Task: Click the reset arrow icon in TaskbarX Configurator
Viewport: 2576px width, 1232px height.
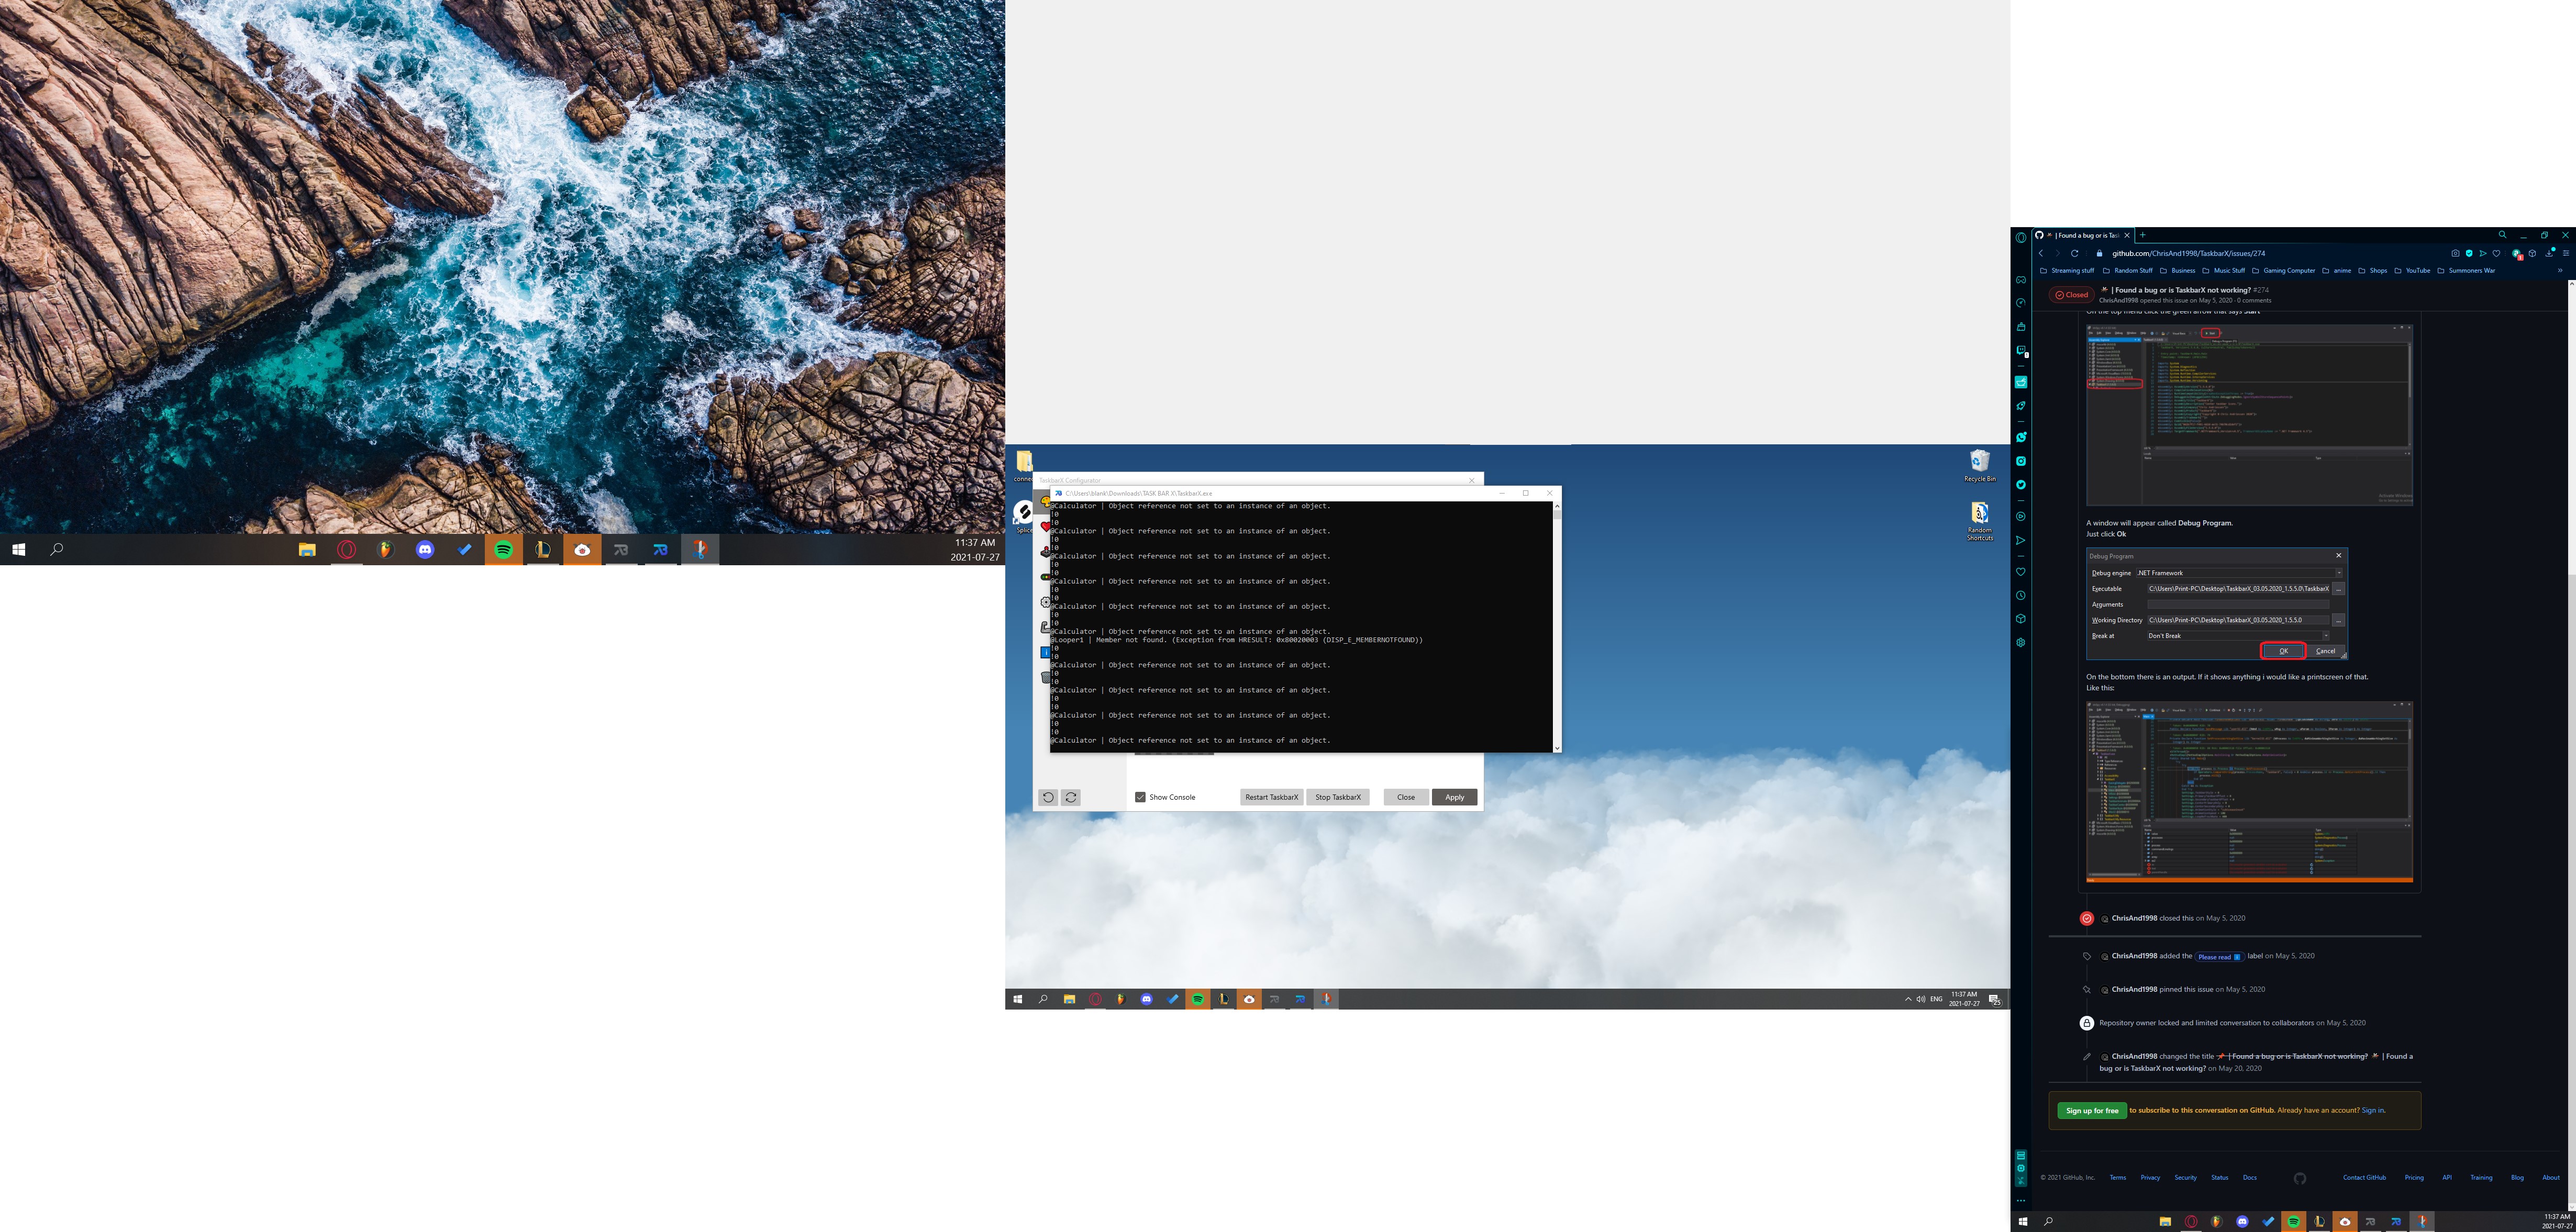Action: click(x=1047, y=797)
